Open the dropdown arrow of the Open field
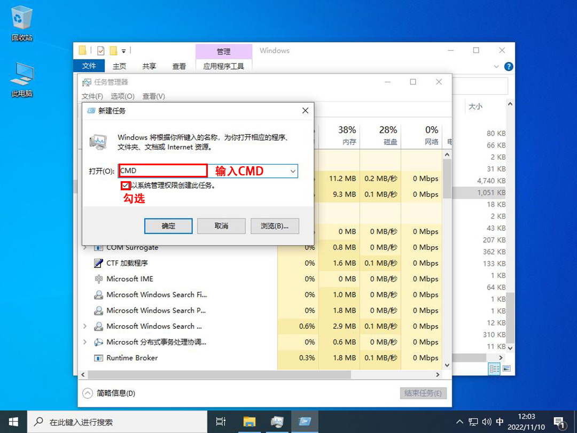The height and width of the screenshot is (433, 577). pyautogui.click(x=293, y=171)
